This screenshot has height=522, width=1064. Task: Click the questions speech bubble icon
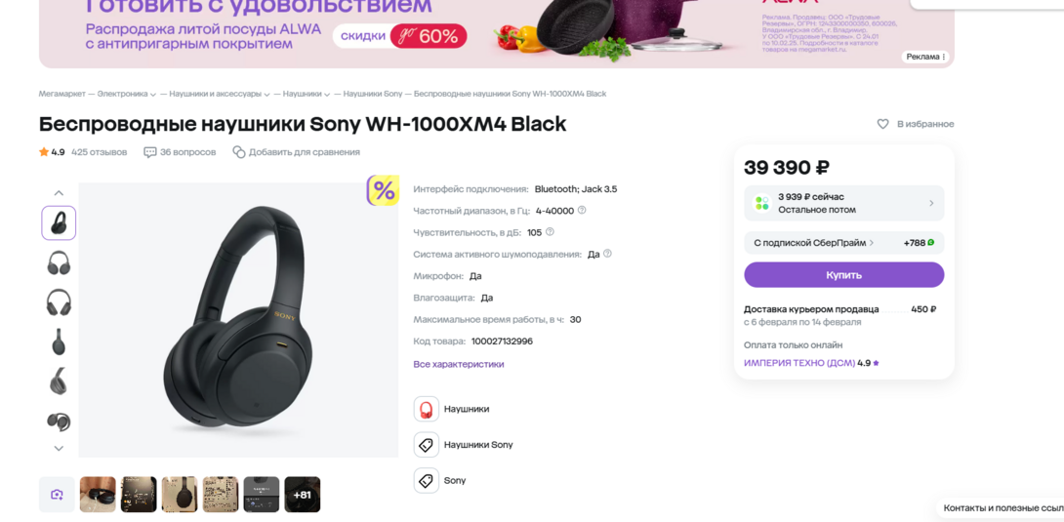pos(149,152)
